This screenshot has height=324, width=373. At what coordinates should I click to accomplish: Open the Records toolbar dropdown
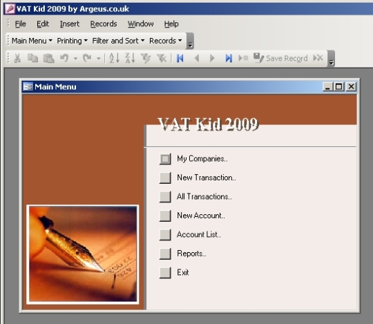[x=165, y=41]
